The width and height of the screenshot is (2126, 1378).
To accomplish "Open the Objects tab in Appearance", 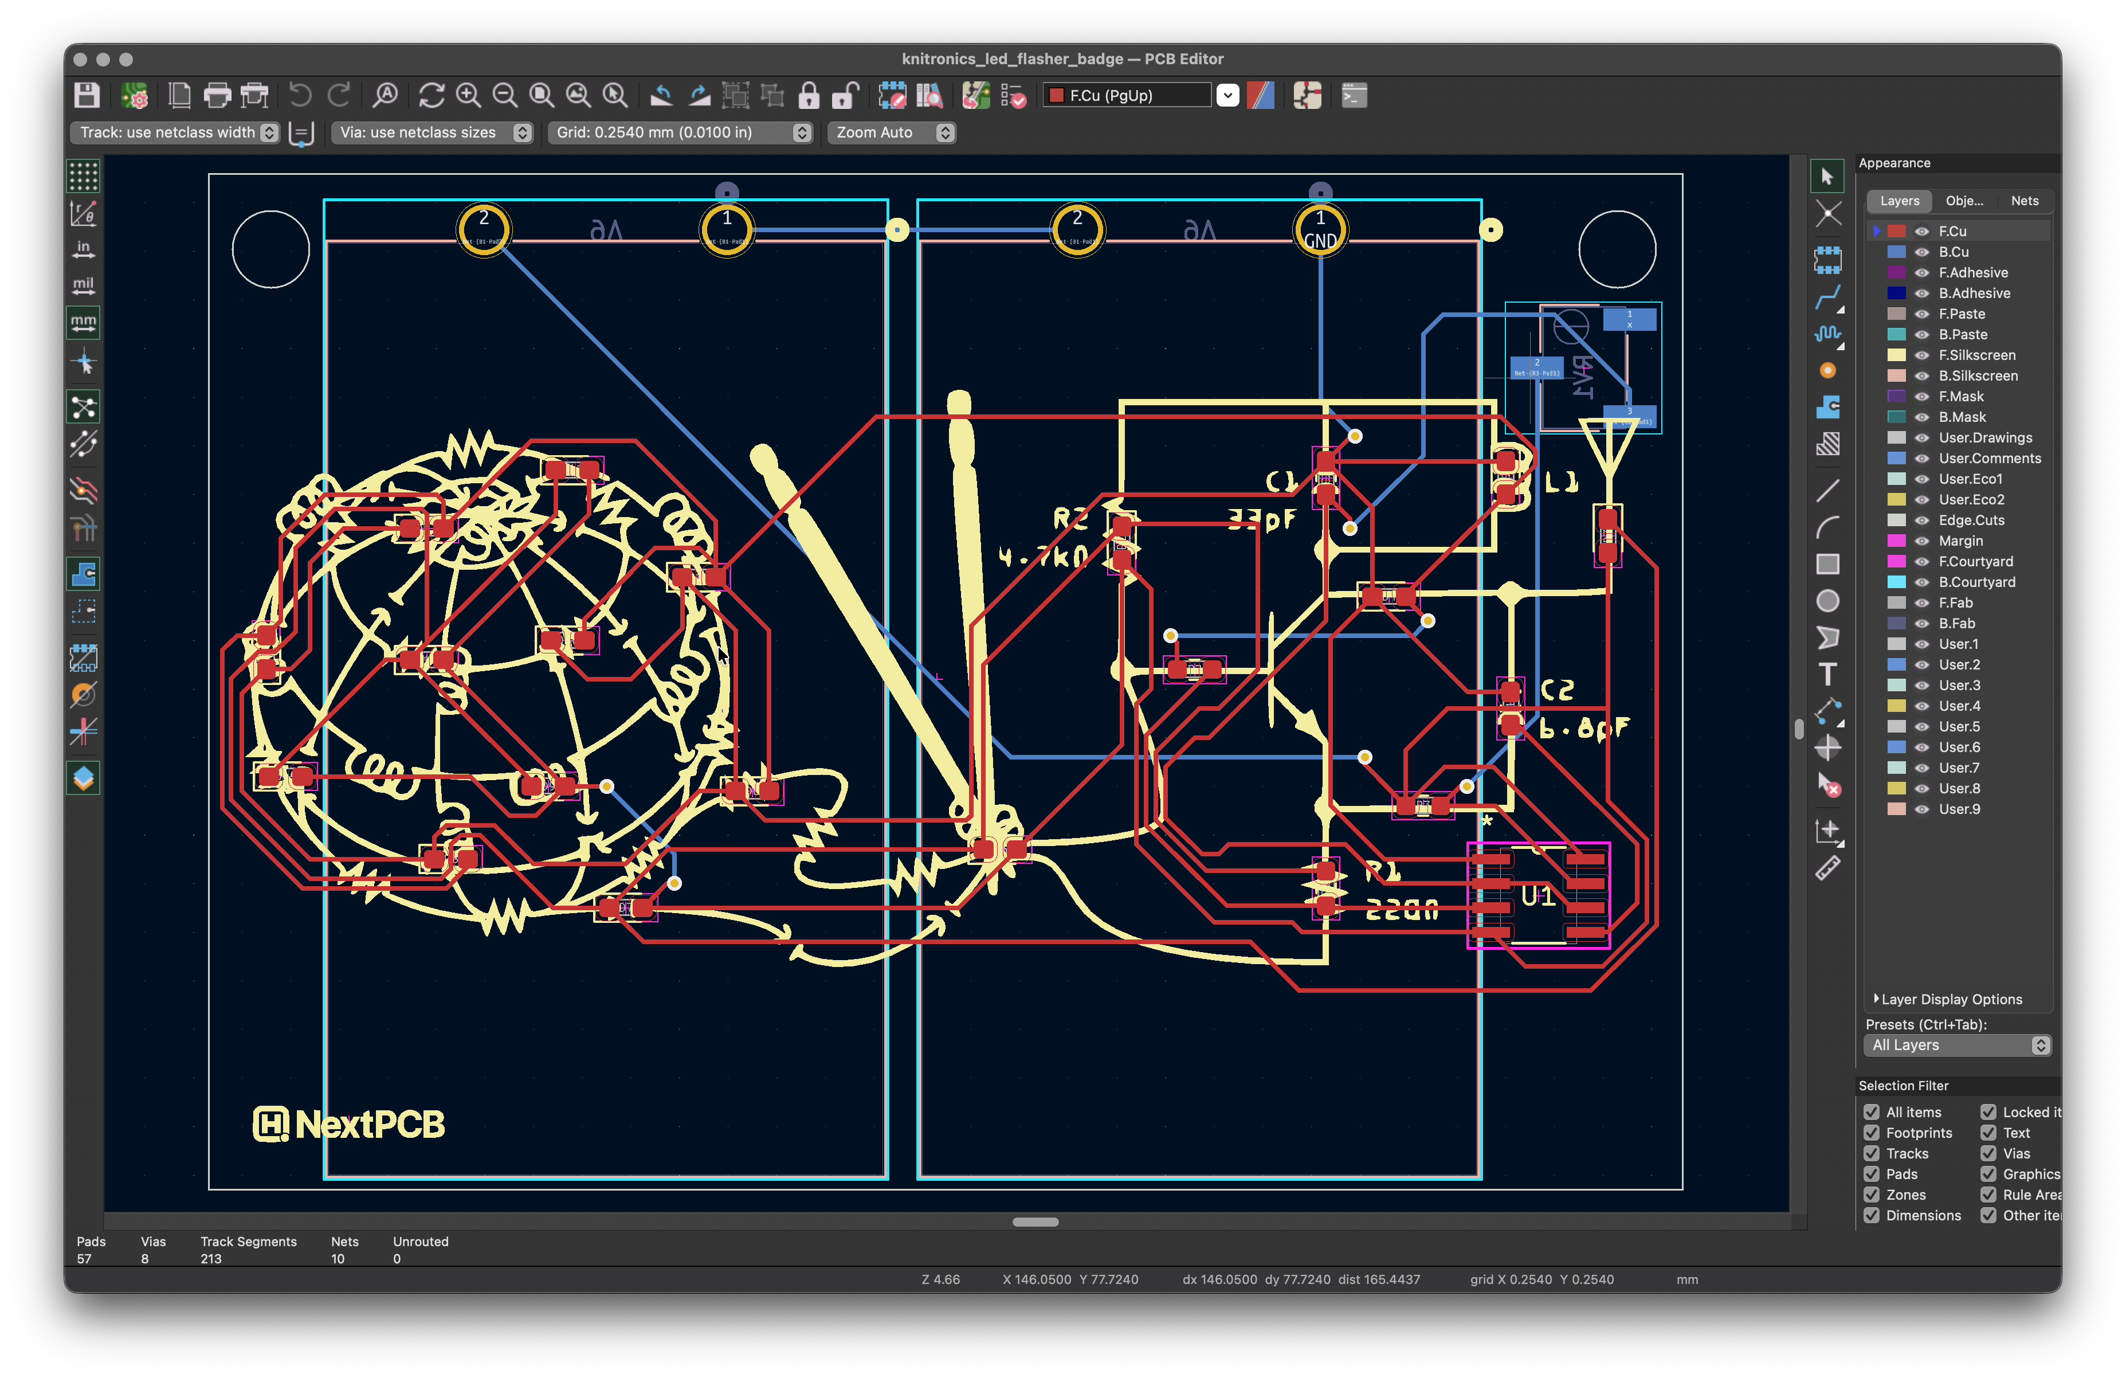I will [1964, 201].
